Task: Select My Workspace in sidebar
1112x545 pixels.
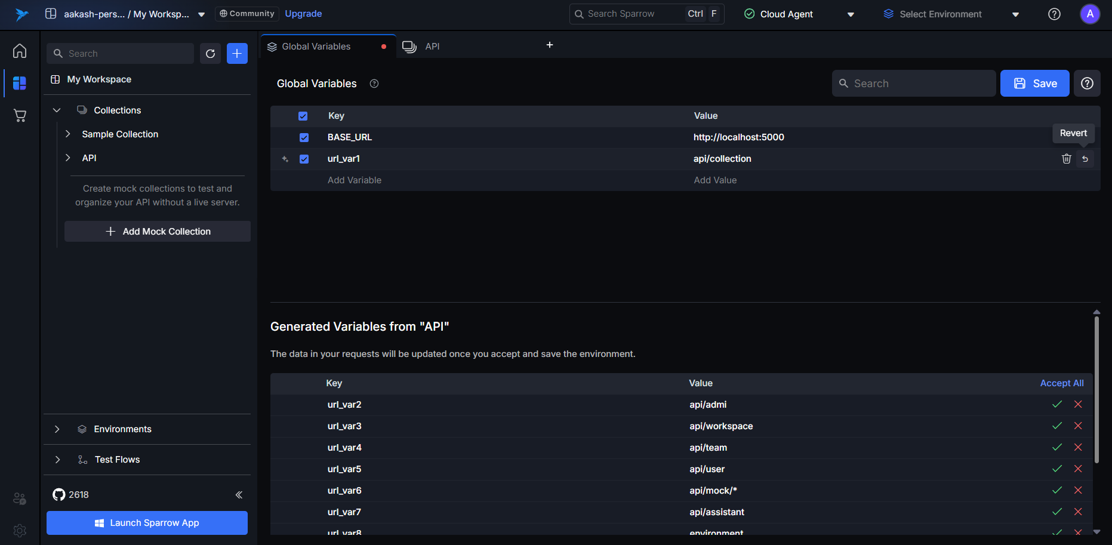Action: click(99, 79)
